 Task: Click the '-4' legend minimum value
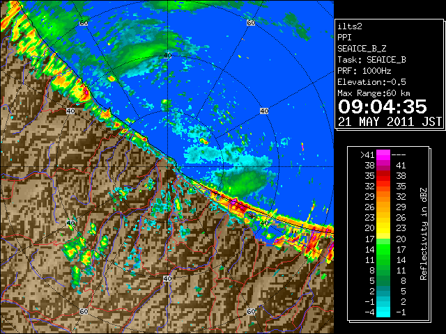click(369, 312)
